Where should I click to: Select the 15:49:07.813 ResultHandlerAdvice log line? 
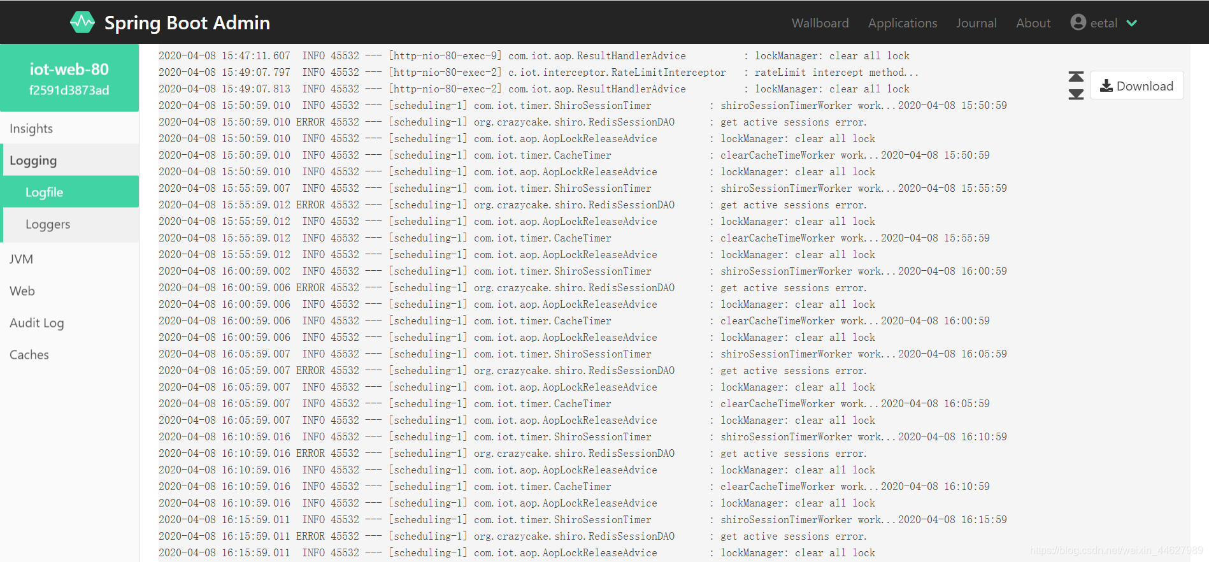click(x=534, y=89)
